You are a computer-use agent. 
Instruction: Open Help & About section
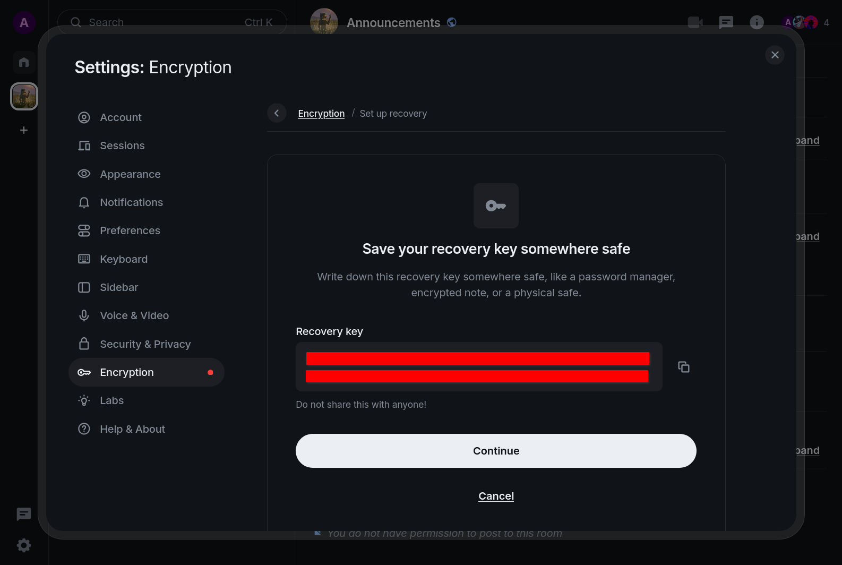[132, 429]
